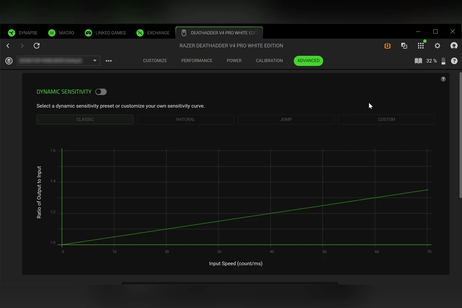462x308 pixels.
Task: Click the mouse device icon in the tab
Action: (184, 33)
